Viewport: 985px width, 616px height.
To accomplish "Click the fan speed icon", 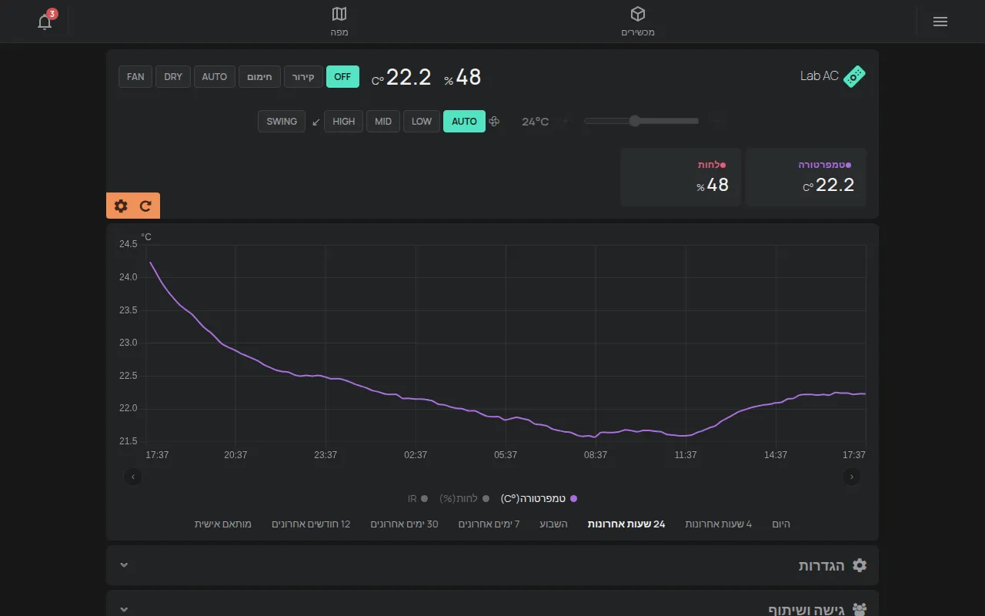I will [494, 122].
